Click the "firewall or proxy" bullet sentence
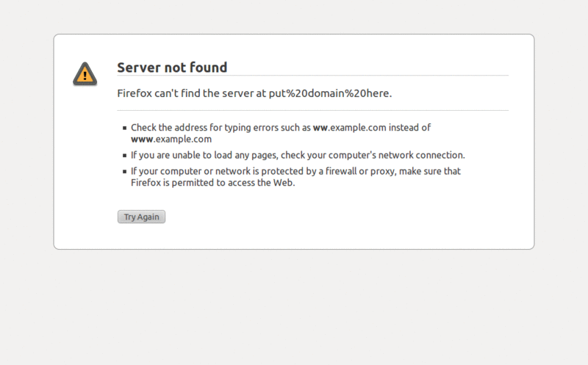This screenshot has height=365, width=588. point(295,177)
